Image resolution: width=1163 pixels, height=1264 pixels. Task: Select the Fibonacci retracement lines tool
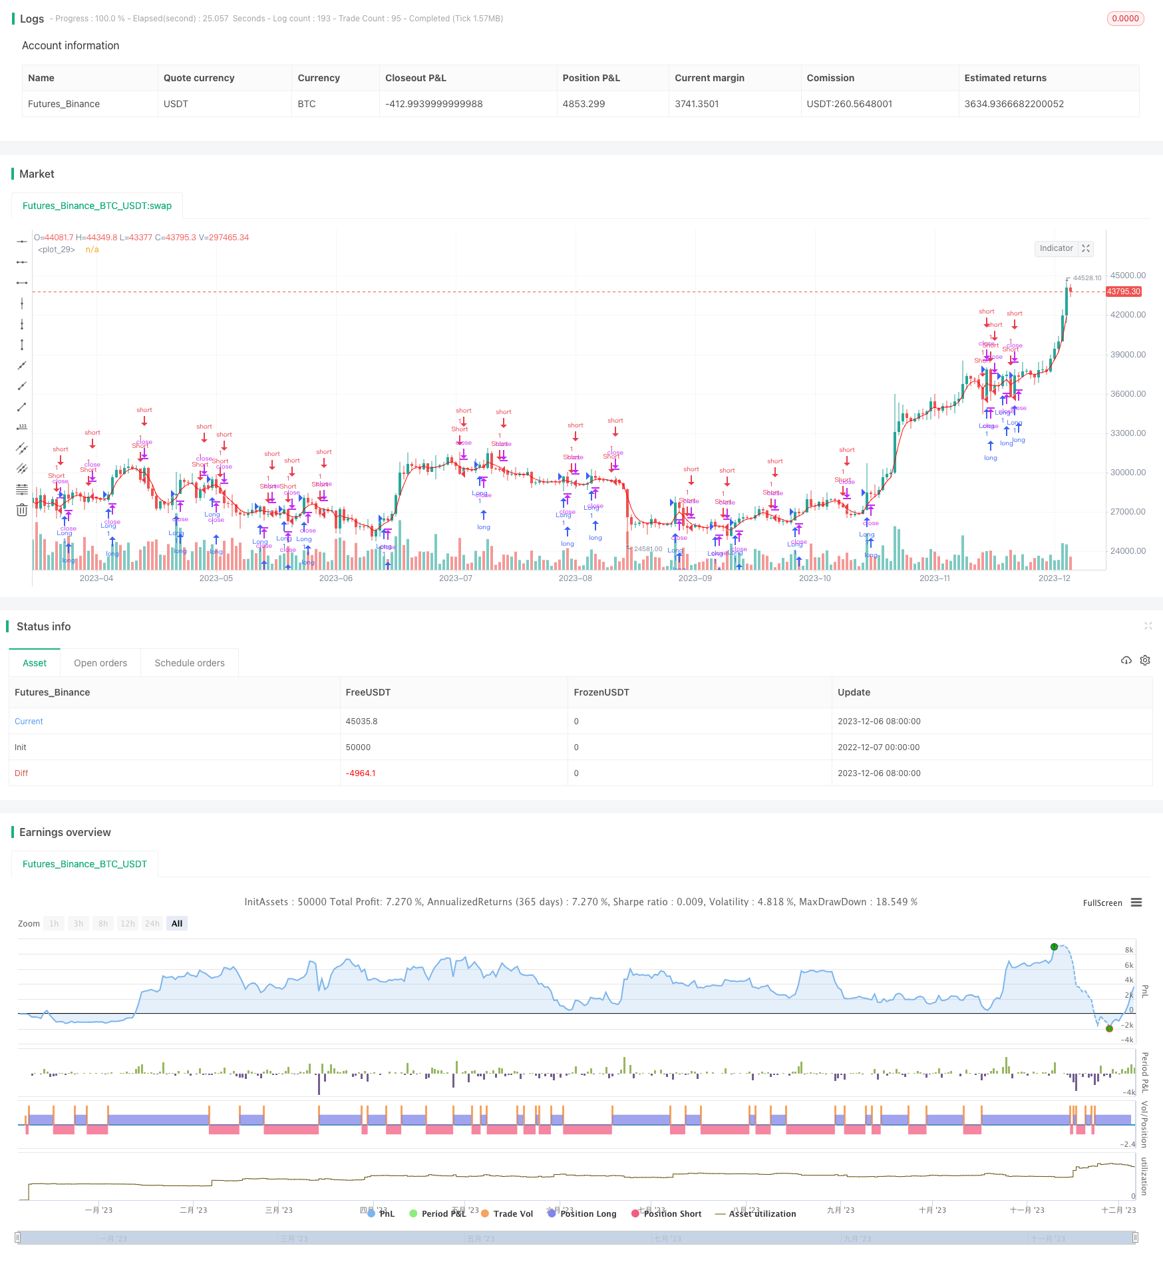pyautogui.click(x=22, y=489)
